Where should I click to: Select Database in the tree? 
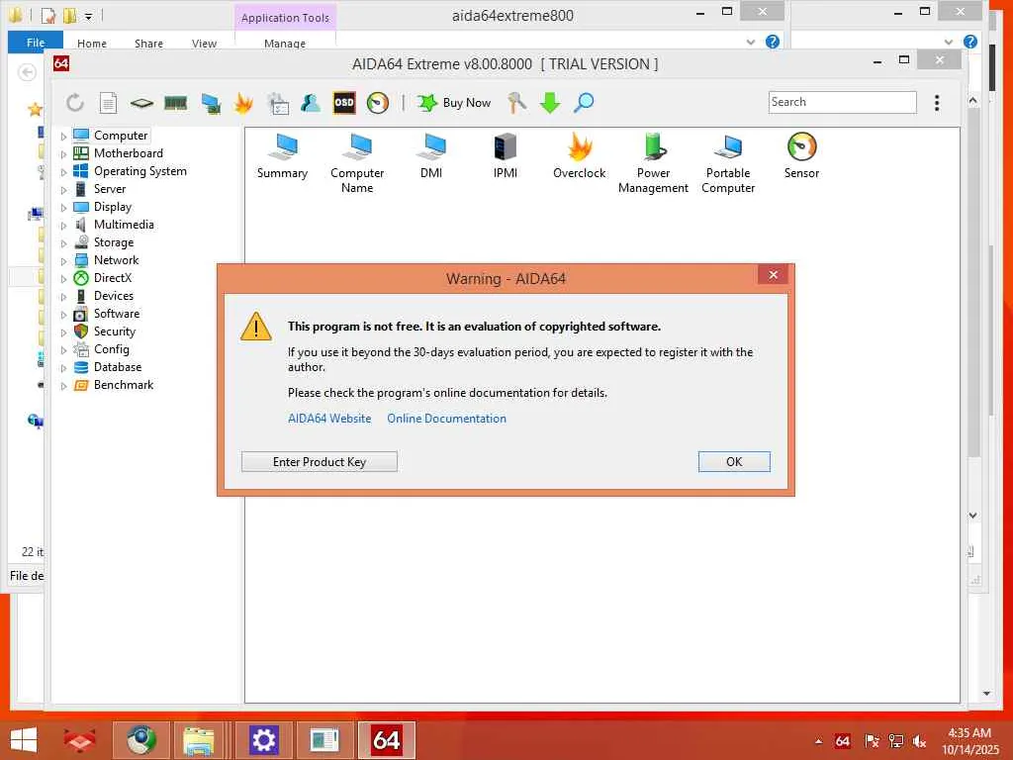click(117, 366)
